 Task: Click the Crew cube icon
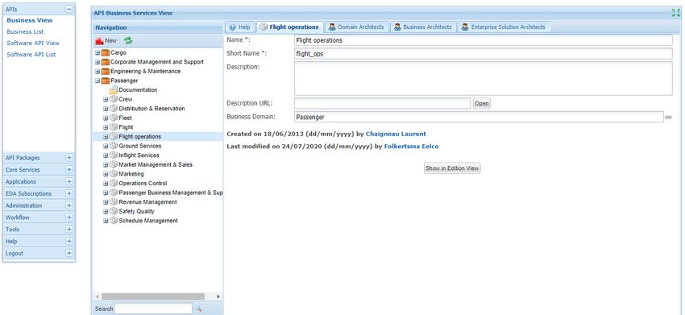click(114, 99)
